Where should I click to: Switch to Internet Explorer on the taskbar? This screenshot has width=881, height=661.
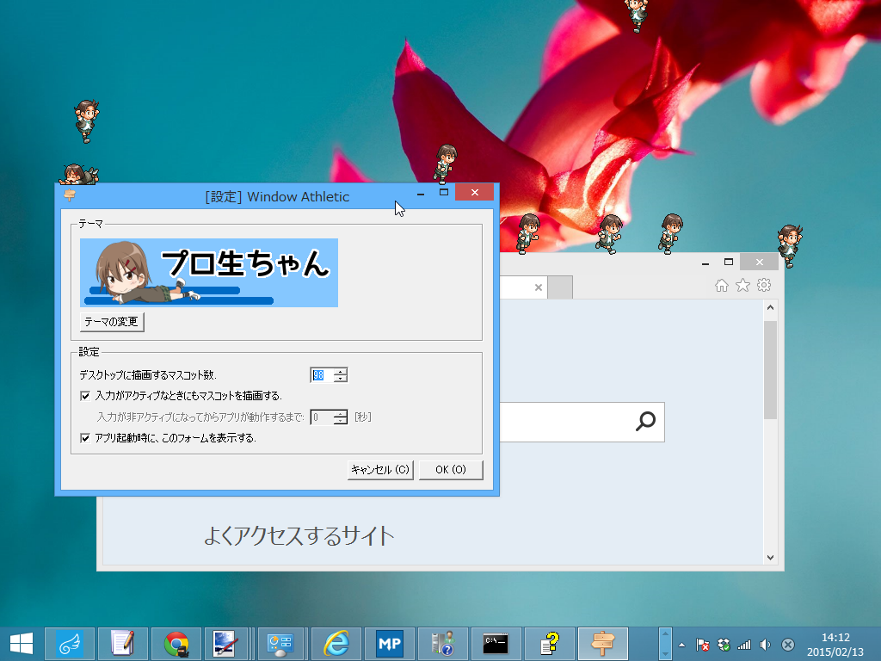pos(336,644)
